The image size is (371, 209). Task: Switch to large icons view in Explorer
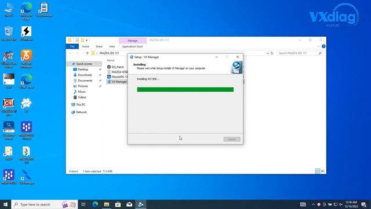[323, 171]
